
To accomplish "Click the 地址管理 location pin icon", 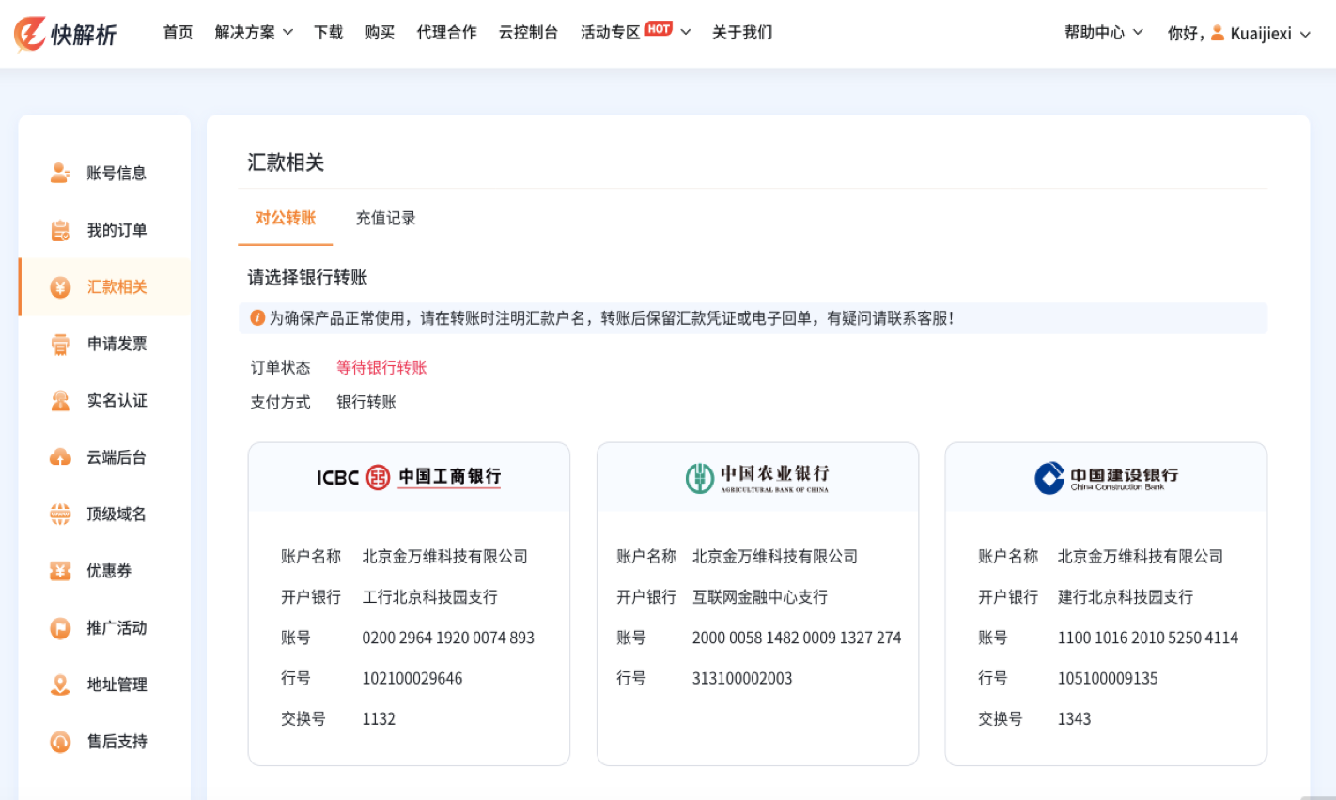I will click(x=60, y=685).
